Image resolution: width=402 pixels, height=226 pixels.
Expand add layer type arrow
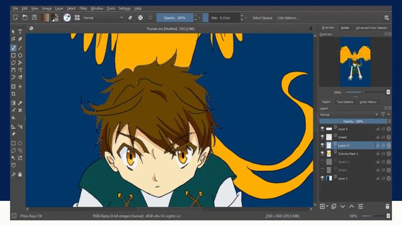(x=327, y=207)
